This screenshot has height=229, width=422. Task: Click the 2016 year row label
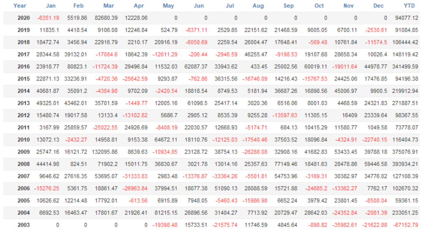[24, 67]
